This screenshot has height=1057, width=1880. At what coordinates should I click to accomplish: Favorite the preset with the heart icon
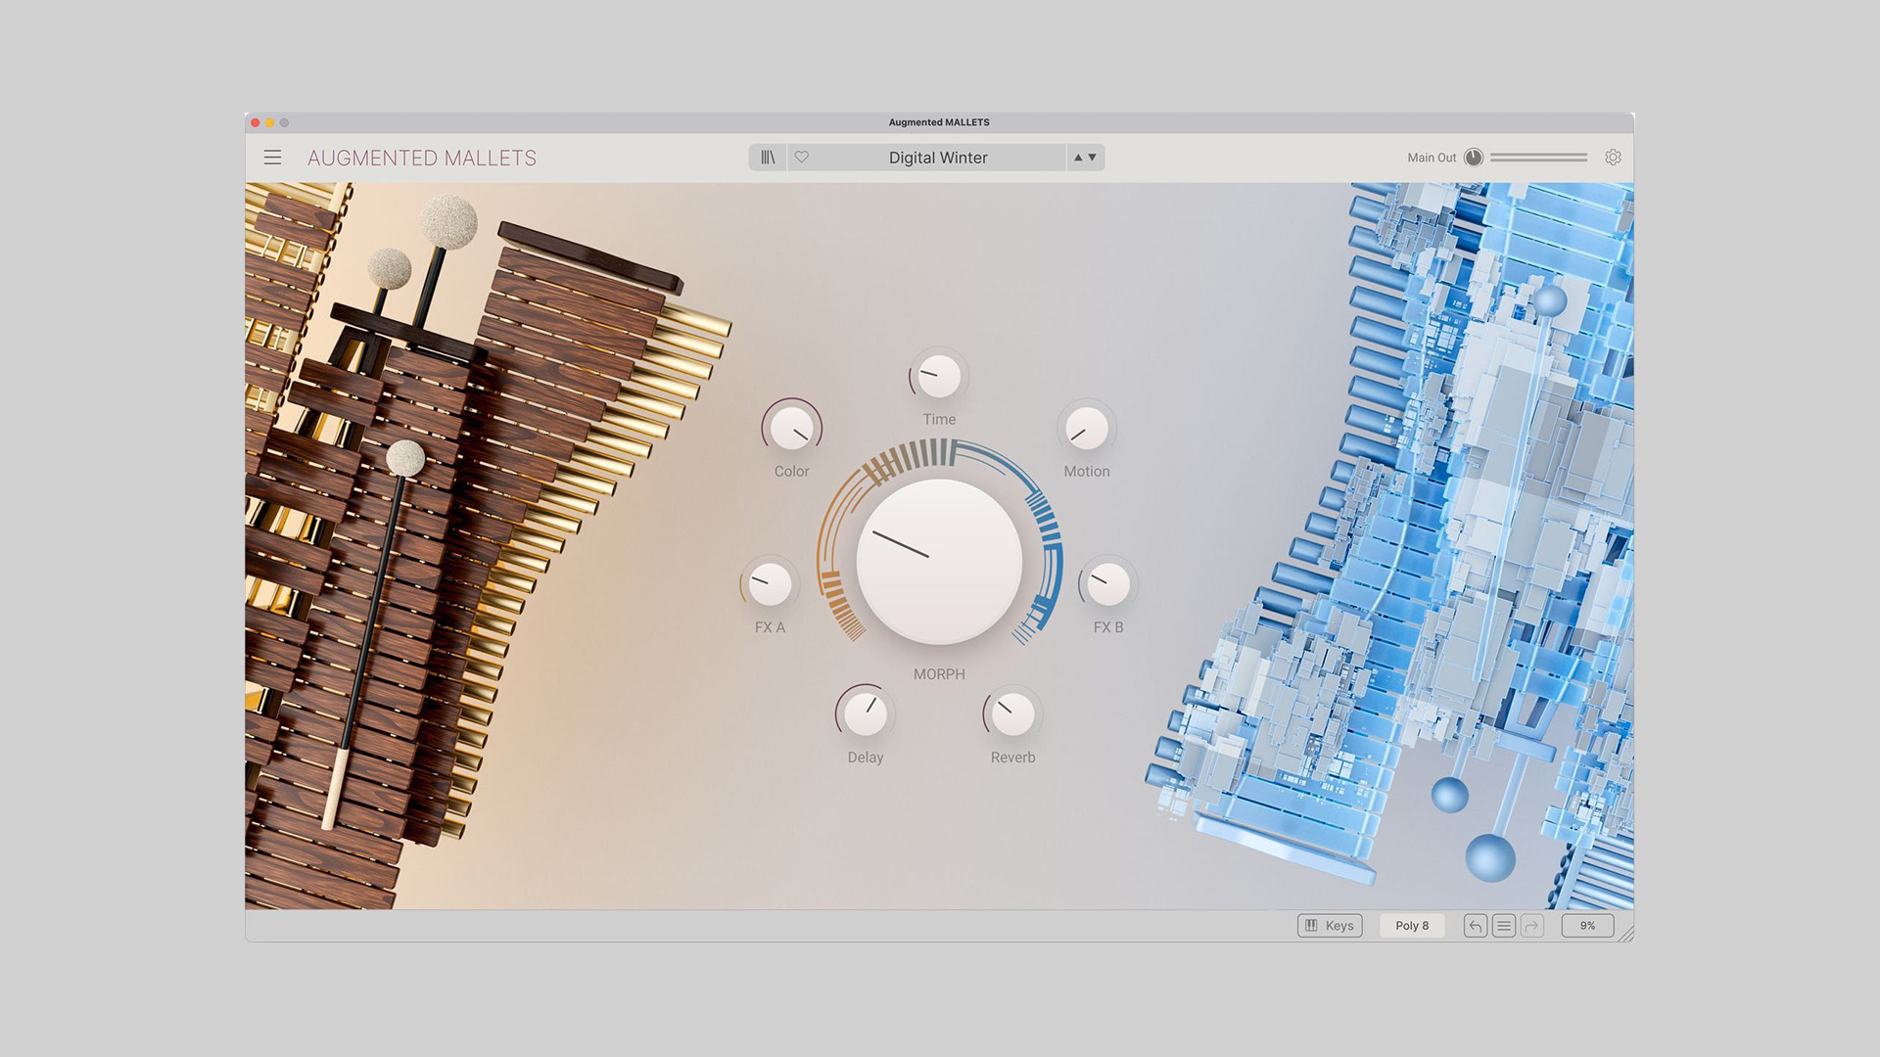[x=802, y=158]
